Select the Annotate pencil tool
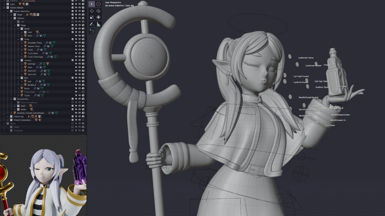385x216 pixels. [x=92, y=24]
